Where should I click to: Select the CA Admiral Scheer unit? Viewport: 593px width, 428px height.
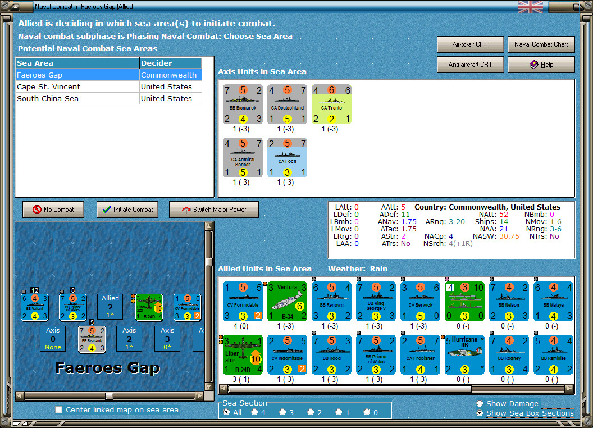pos(243,157)
